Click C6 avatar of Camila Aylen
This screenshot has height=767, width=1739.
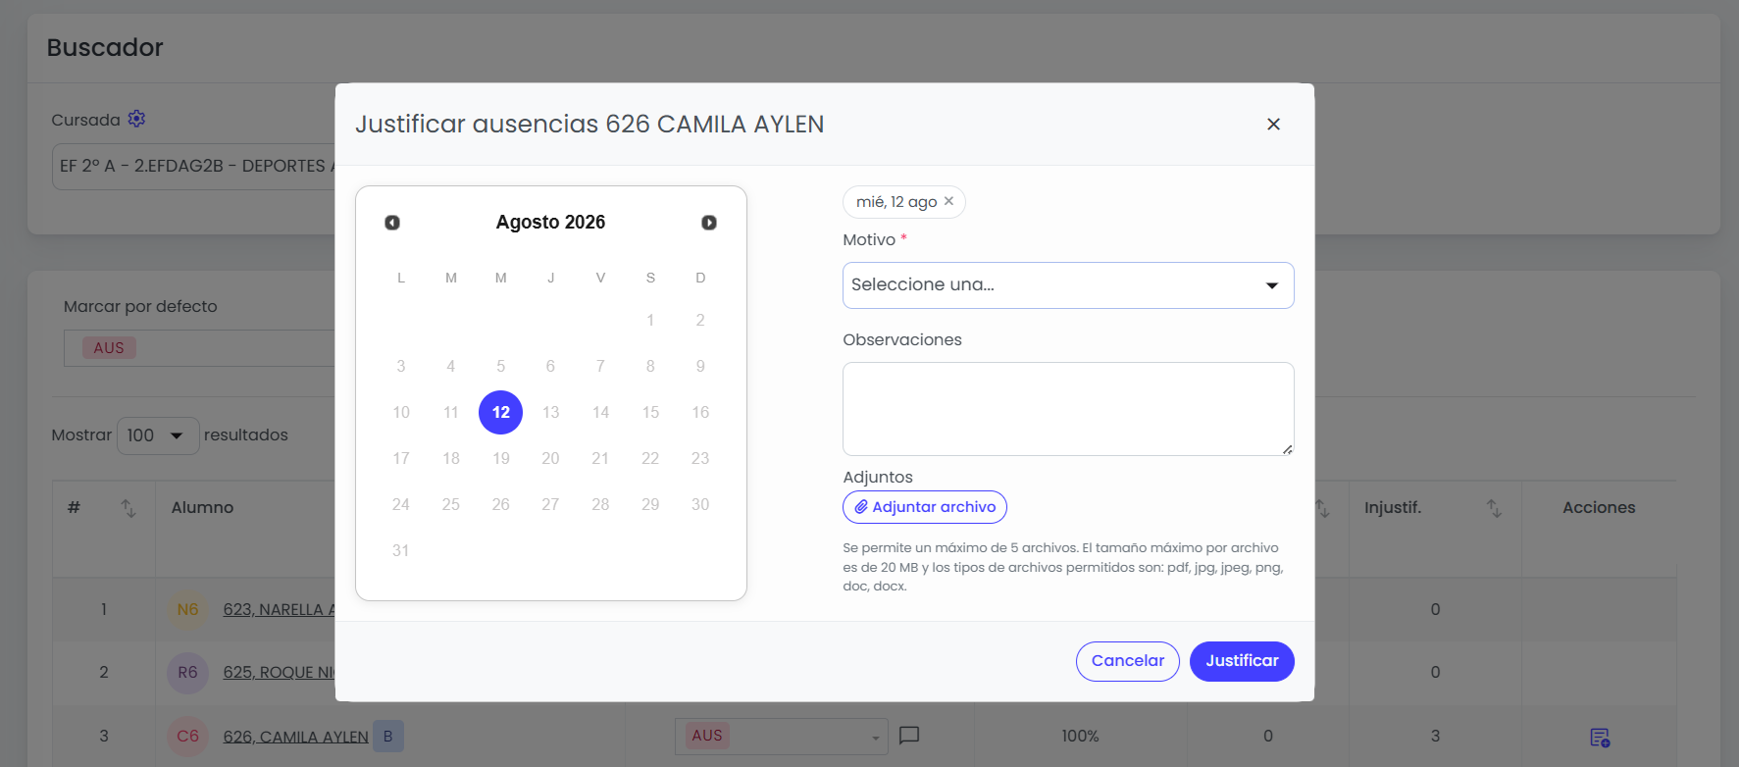(187, 736)
